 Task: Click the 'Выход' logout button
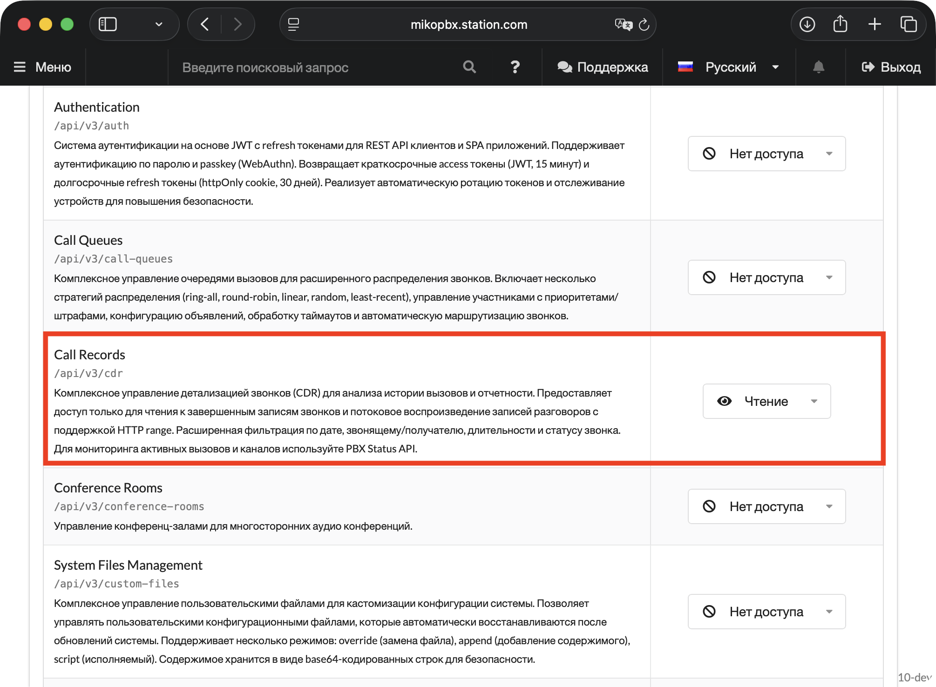coord(891,67)
